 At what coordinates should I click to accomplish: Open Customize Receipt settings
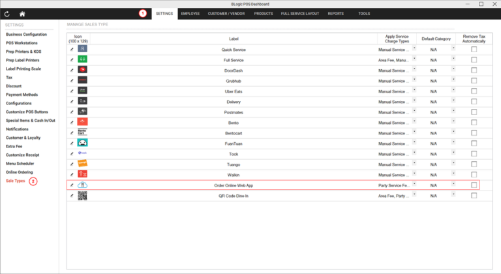(22, 155)
